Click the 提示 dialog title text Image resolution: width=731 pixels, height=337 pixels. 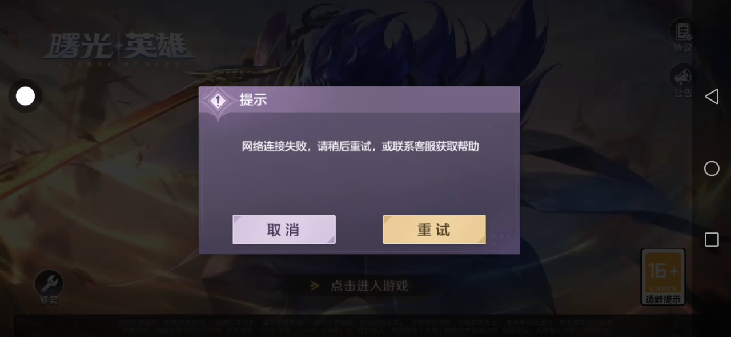(253, 99)
